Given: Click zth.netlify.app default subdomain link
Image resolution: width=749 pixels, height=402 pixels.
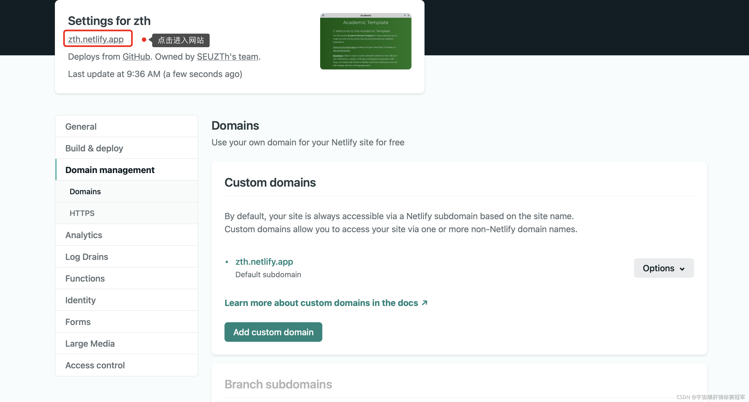Looking at the screenshot, I should click(x=264, y=261).
